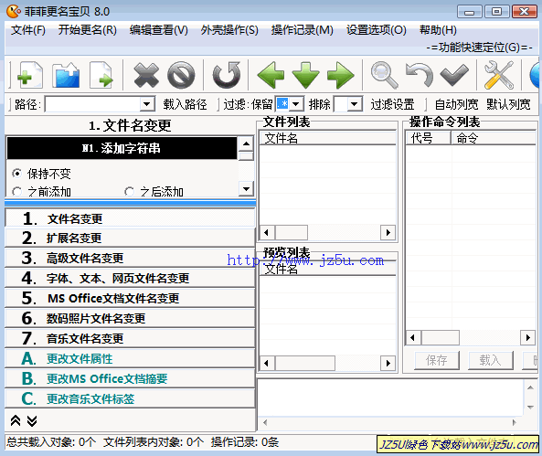Click scroll down arrow in 添加字符串 panel

(x=246, y=189)
